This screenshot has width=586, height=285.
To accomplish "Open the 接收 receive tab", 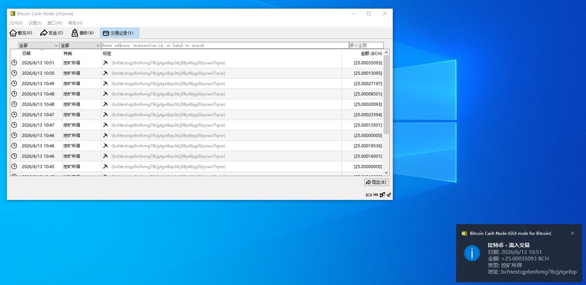I will [83, 33].
